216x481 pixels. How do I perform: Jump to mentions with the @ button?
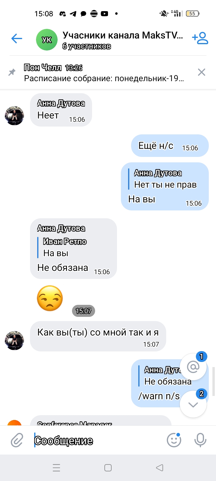(193, 367)
